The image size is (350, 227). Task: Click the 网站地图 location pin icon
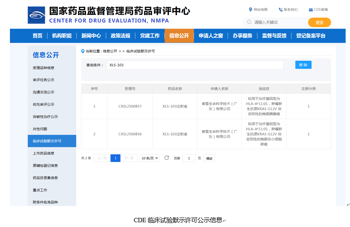click(250, 10)
